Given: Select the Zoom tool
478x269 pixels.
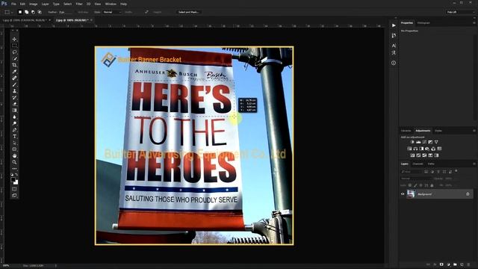Looking at the screenshot, I should pos(14,162).
